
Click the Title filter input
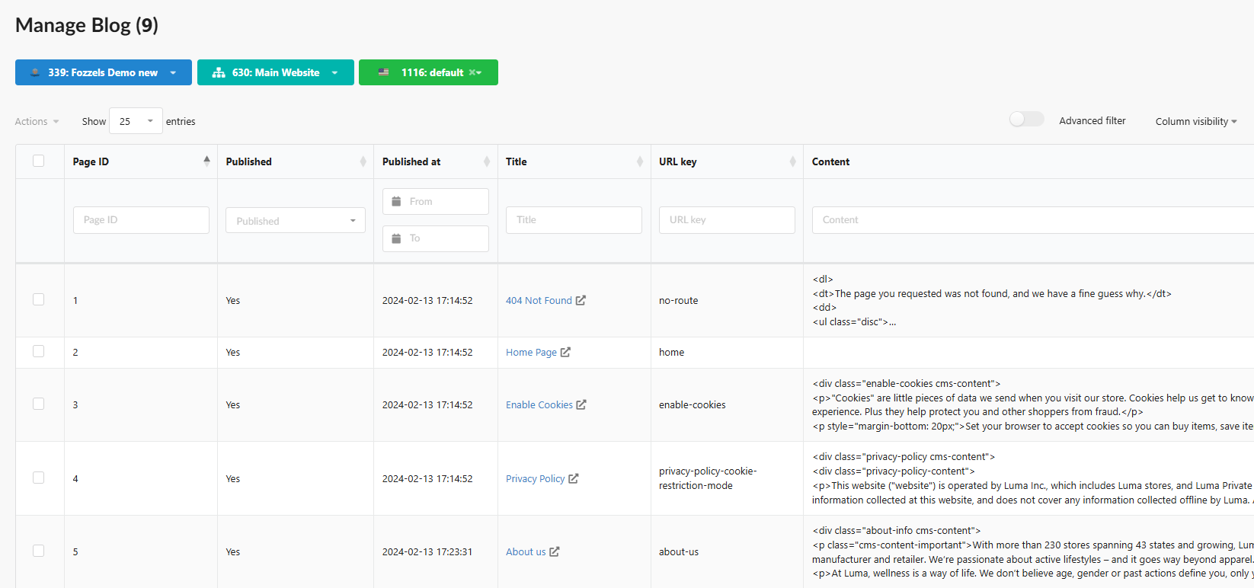[574, 220]
